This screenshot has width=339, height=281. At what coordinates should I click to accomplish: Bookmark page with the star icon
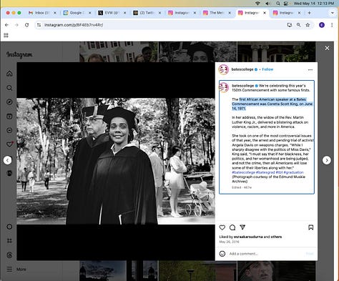click(308, 25)
